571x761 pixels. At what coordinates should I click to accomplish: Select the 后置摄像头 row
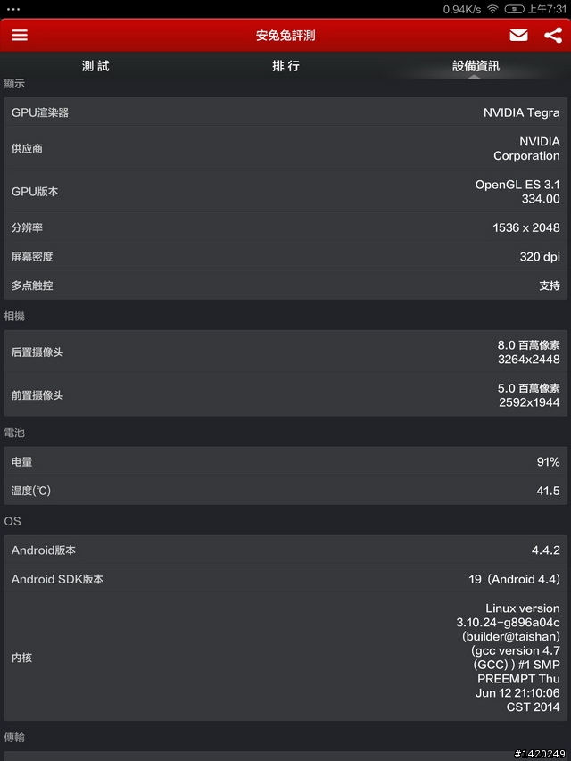point(285,352)
